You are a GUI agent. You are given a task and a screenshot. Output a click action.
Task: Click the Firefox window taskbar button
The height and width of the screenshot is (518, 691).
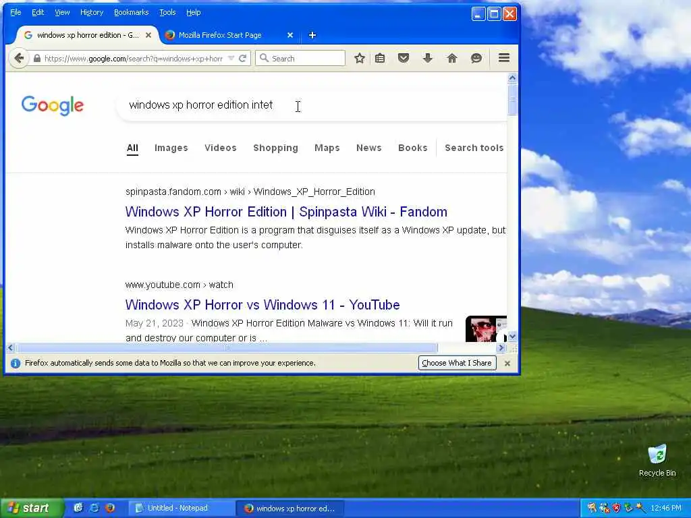[x=291, y=508]
